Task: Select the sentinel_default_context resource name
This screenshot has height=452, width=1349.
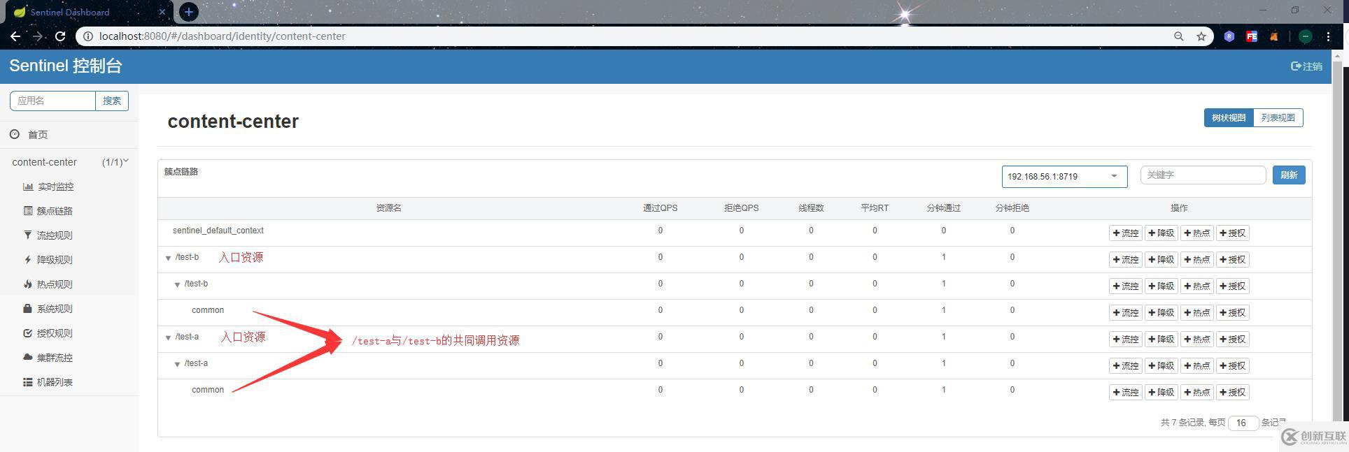Action: point(218,231)
